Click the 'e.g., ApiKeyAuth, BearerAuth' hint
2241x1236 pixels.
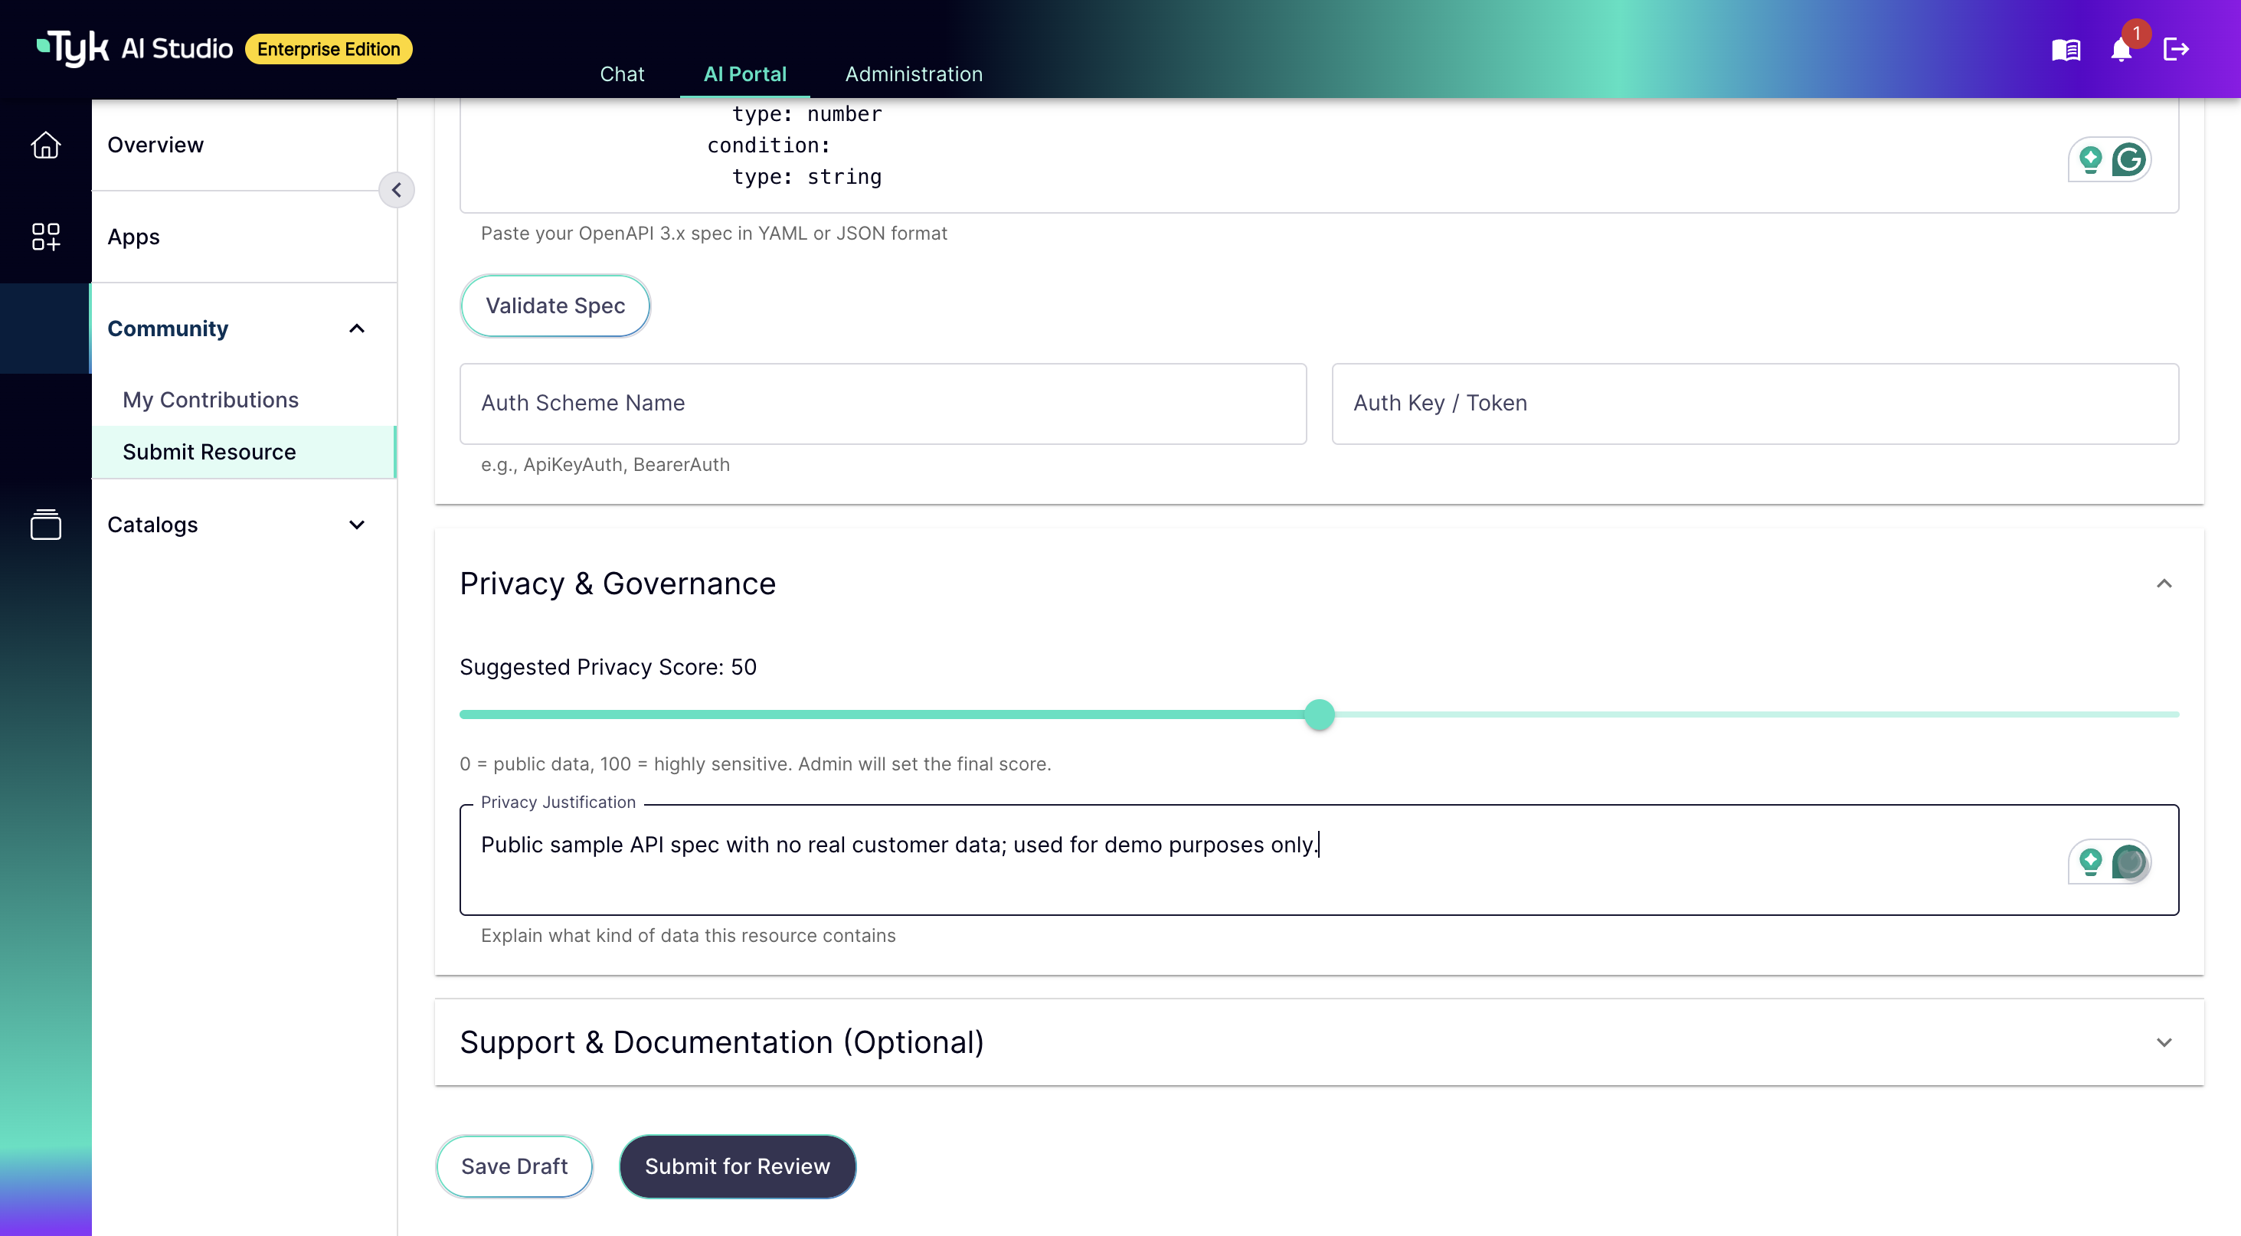pyautogui.click(x=606, y=465)
